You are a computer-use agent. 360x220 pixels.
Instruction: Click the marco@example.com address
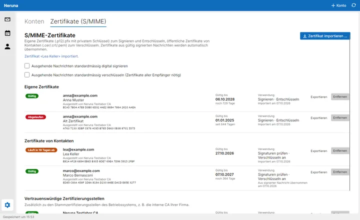tap(81, 171)
